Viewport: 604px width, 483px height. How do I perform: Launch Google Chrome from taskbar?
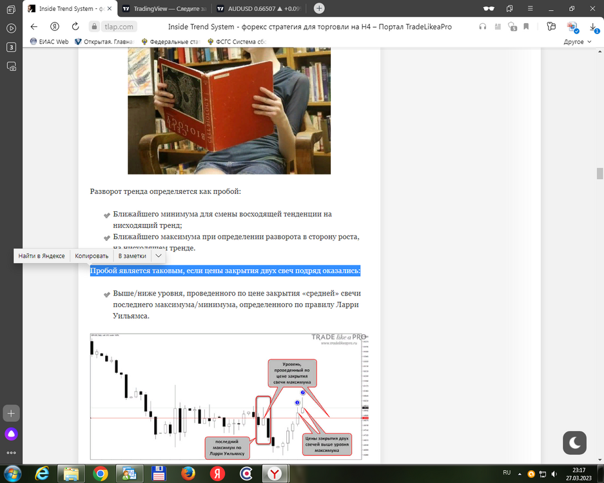[x=100, y=473]
